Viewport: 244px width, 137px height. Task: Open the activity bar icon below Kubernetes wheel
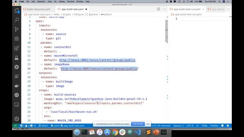(x=17, y=76)
